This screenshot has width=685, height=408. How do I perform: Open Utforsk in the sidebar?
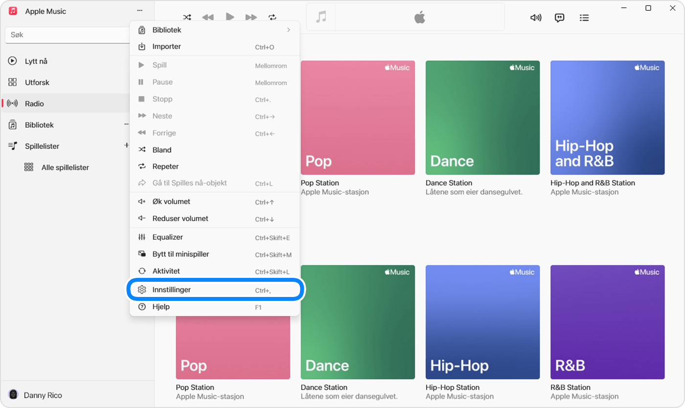point(66,82)
